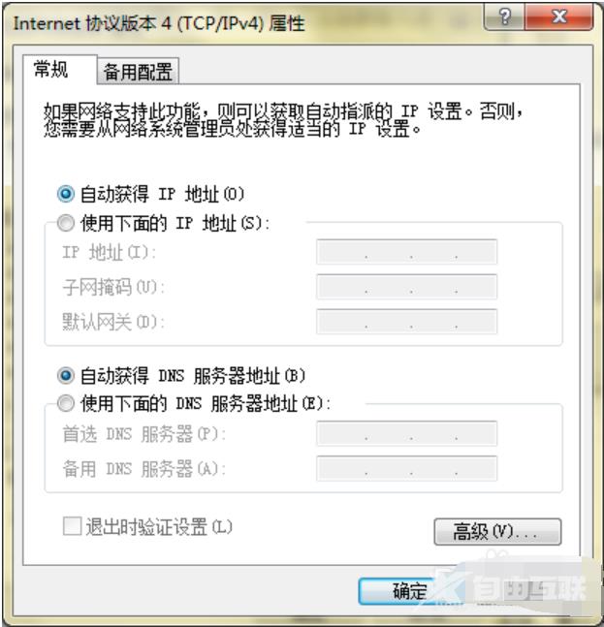Screen dimensions: 604x627
Task: Click the IP 地址 input field
Action: point(406,252)
